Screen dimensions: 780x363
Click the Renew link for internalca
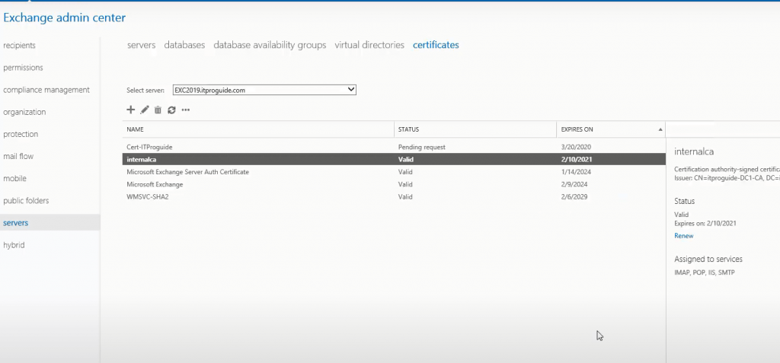(x=683, y=236)
